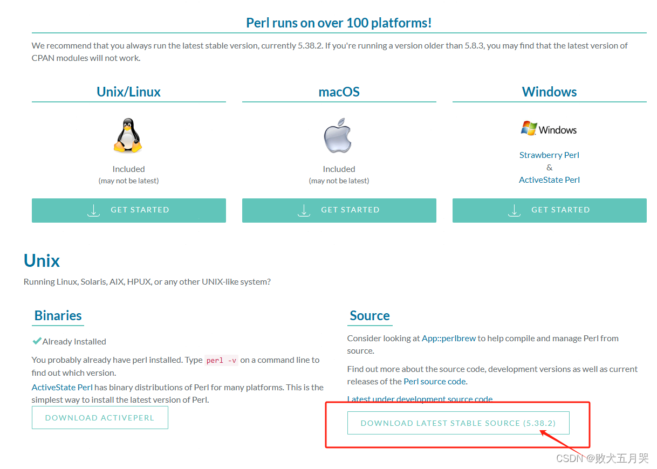Click GET STARTED button under Windows
The image size is (657, 469).
click(x=550, y=210)
